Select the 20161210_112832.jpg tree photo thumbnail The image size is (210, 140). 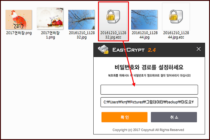[81, 20]
